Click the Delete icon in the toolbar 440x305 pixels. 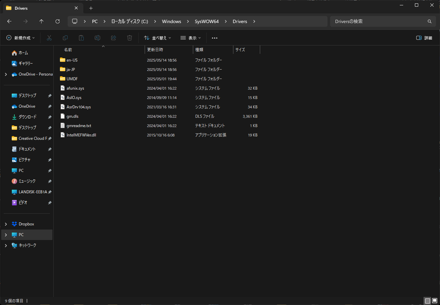130,38
